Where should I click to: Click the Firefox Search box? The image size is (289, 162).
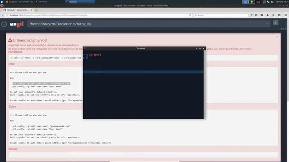(221, 15)
